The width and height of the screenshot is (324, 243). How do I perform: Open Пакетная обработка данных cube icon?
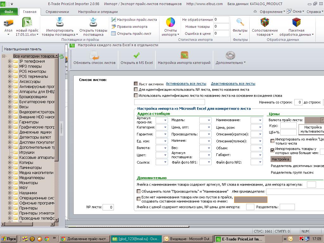(x=296, y=22)
